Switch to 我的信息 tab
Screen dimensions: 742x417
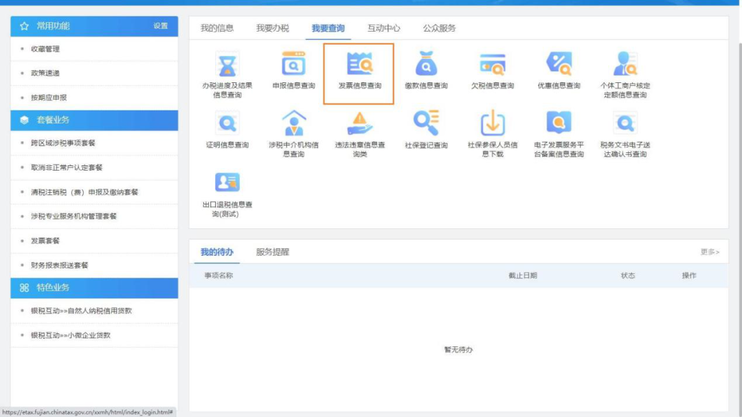216,28
